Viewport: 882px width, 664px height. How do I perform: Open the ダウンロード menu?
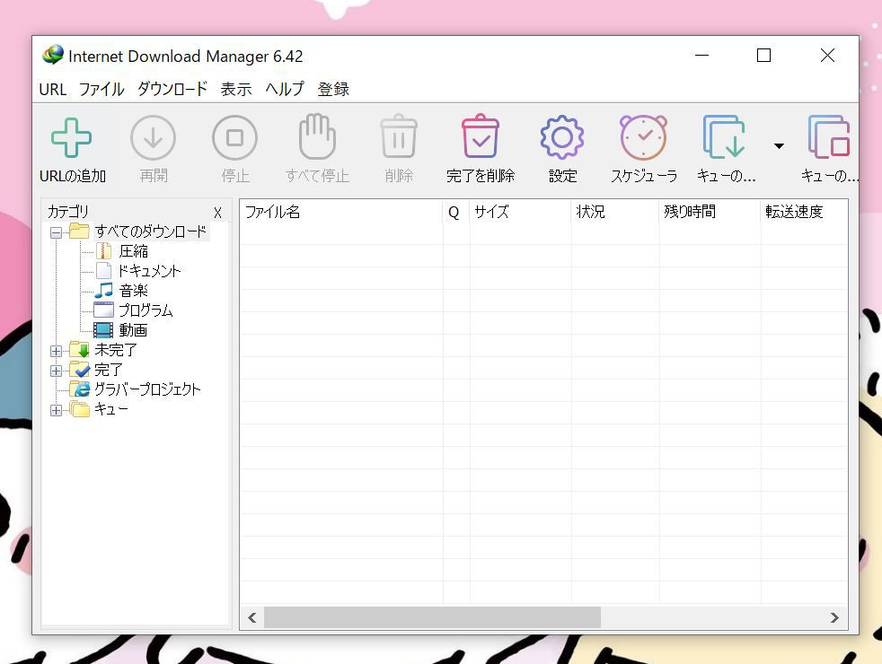point(172,90)
